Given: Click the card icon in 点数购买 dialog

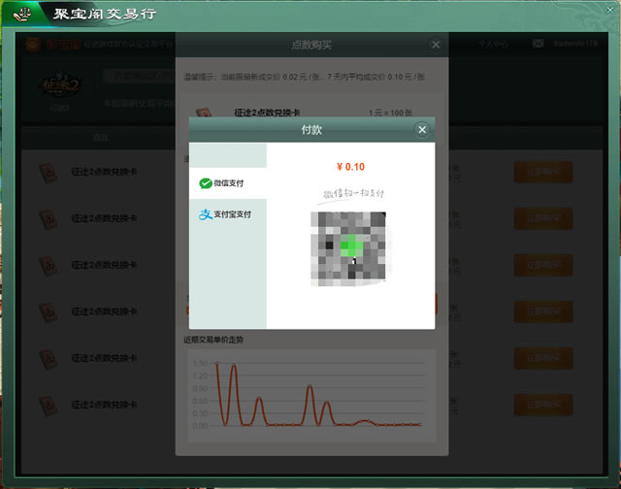Looking at the screenshot, I should [204, 113].
